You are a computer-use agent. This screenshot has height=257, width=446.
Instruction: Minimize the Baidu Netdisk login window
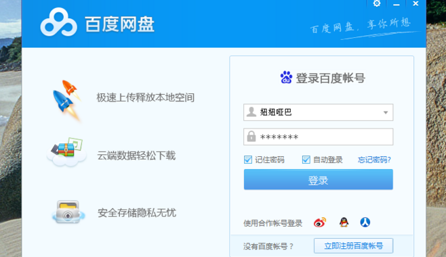pyautogui.click(x=397, y=4)
